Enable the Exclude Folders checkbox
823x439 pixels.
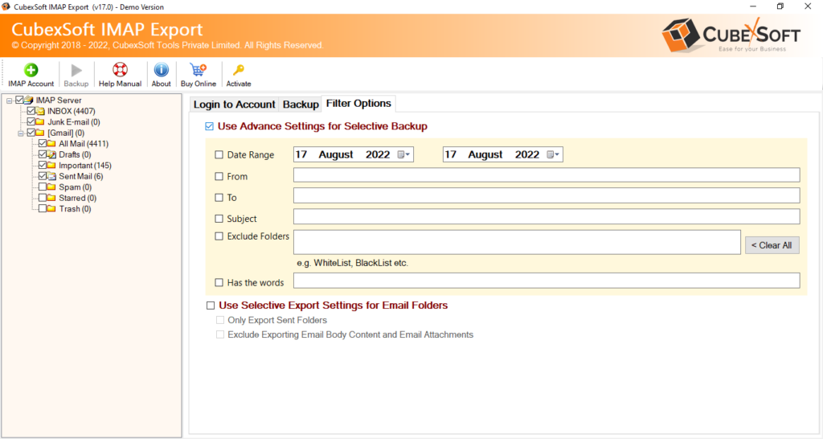[x=219, y=236]
